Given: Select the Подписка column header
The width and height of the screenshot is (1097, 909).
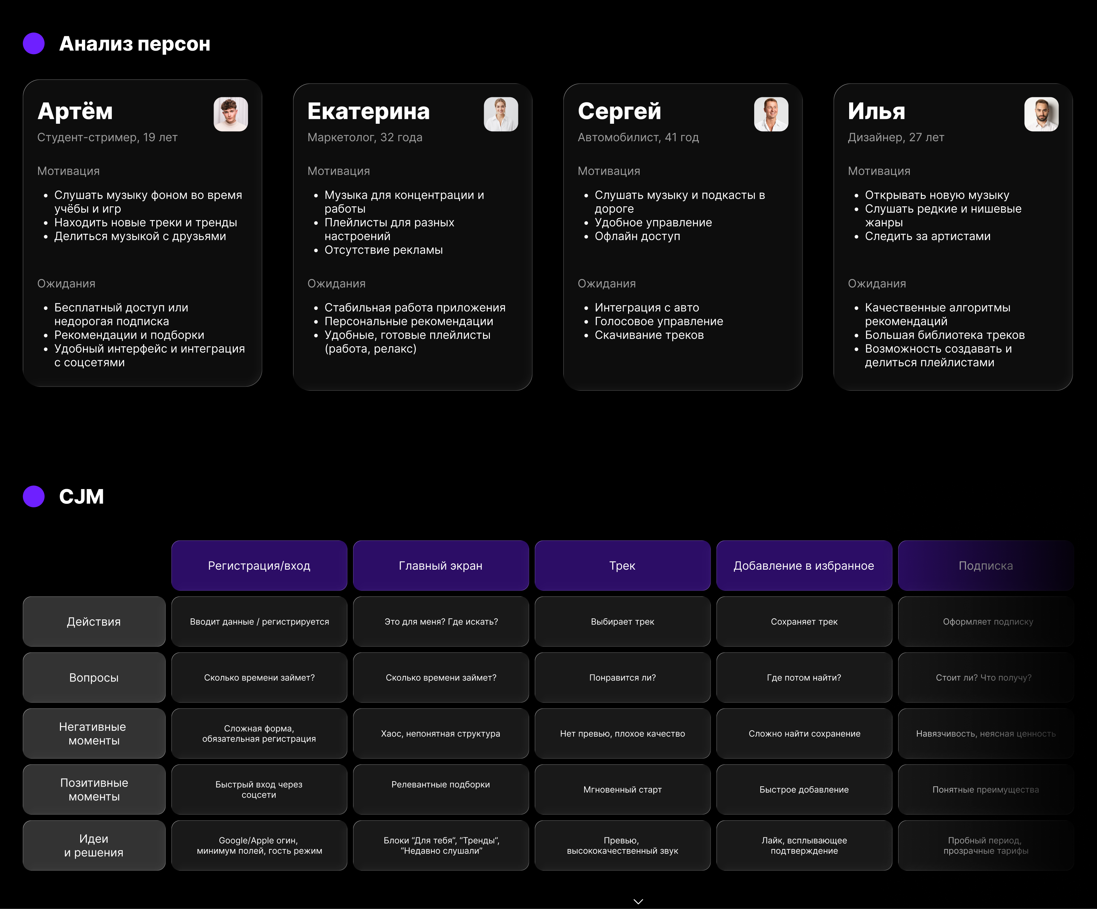Looking at the screenshot, I should click(x=986, y=565).
